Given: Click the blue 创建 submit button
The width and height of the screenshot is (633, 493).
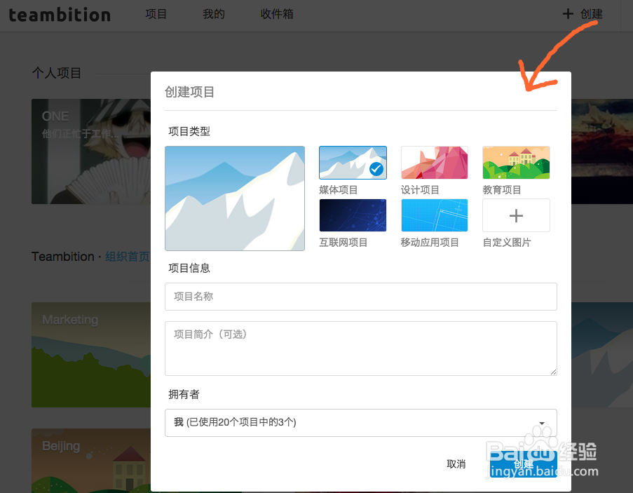Looking at the screenshot, I should point(523,464).
